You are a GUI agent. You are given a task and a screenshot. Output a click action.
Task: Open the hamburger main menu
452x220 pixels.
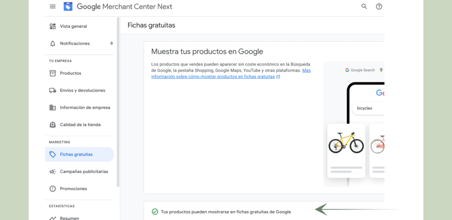pos(53,6)
